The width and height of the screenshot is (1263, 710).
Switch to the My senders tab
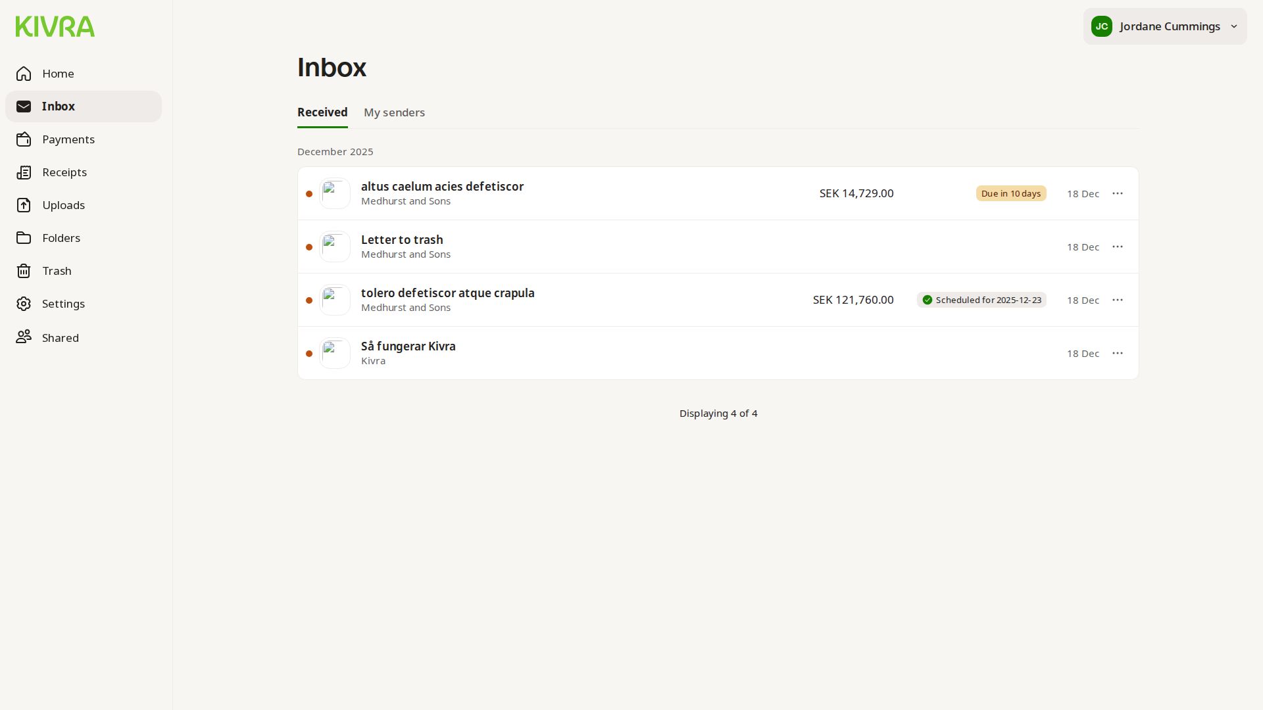point(394,112)
